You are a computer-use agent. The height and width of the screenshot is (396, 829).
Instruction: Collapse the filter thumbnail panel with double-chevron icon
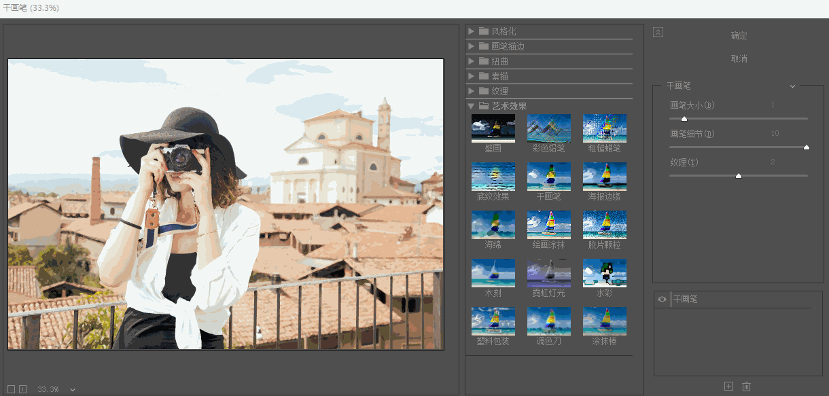658,32
